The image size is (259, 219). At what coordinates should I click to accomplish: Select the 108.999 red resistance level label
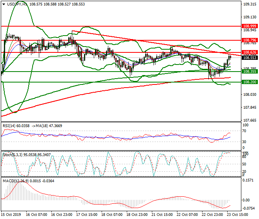click(x=250, y=26)
